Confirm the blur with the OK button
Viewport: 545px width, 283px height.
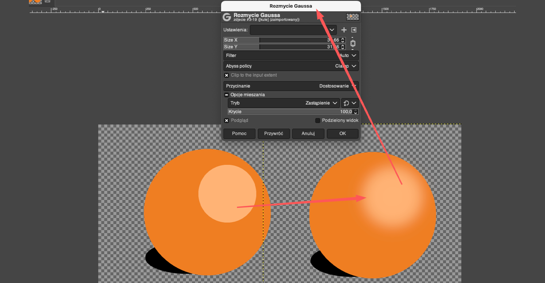pyautogui.click(x=343, y=134)
